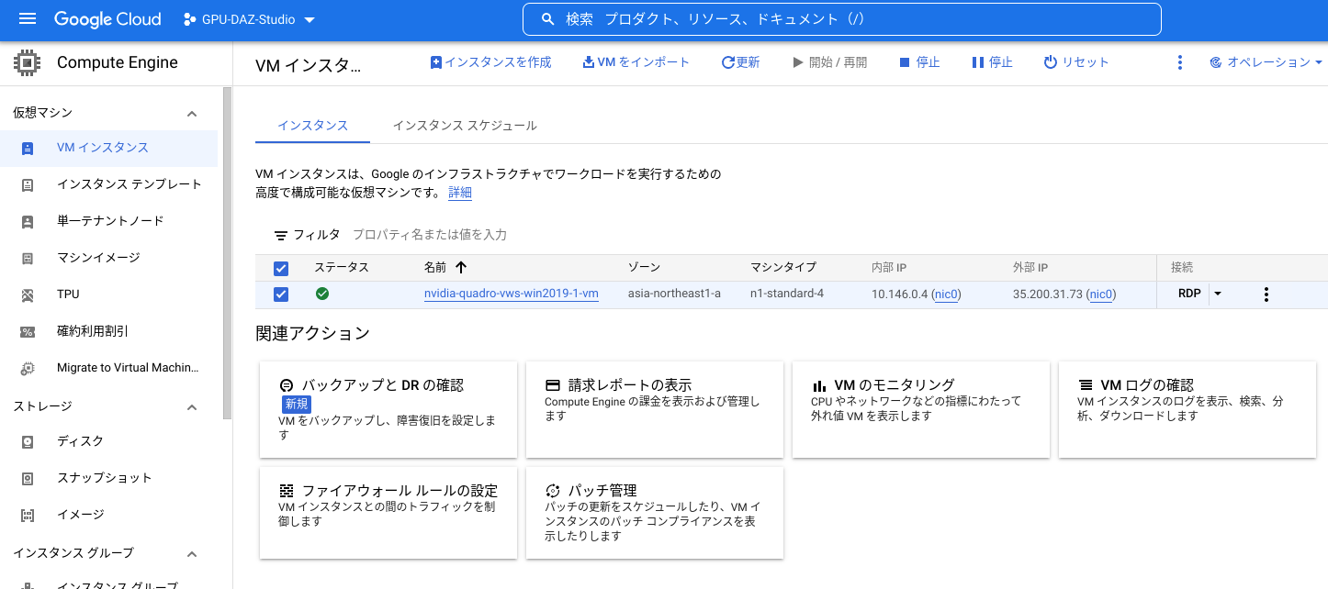Open the VM ログの確認 card
Screen dimensions: 1328x589
point(1187,409)
